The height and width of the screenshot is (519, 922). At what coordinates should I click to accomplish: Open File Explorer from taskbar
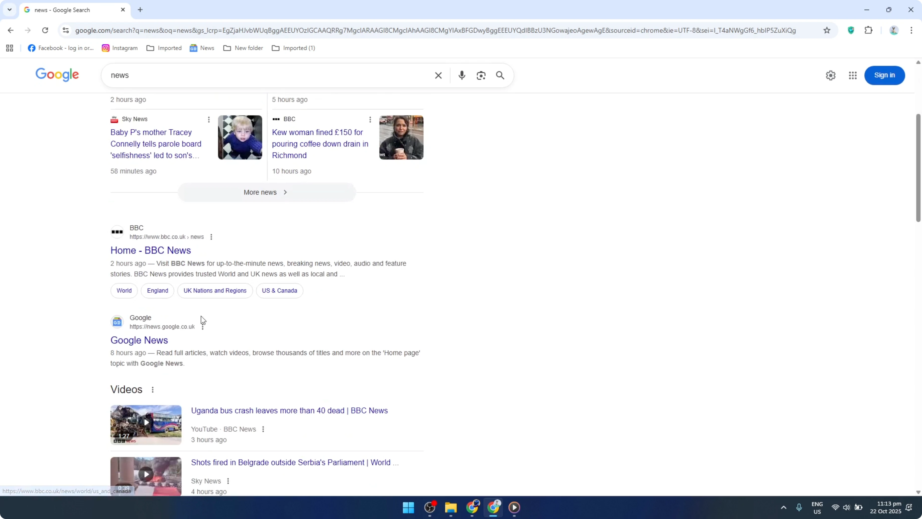click(451, 507)
